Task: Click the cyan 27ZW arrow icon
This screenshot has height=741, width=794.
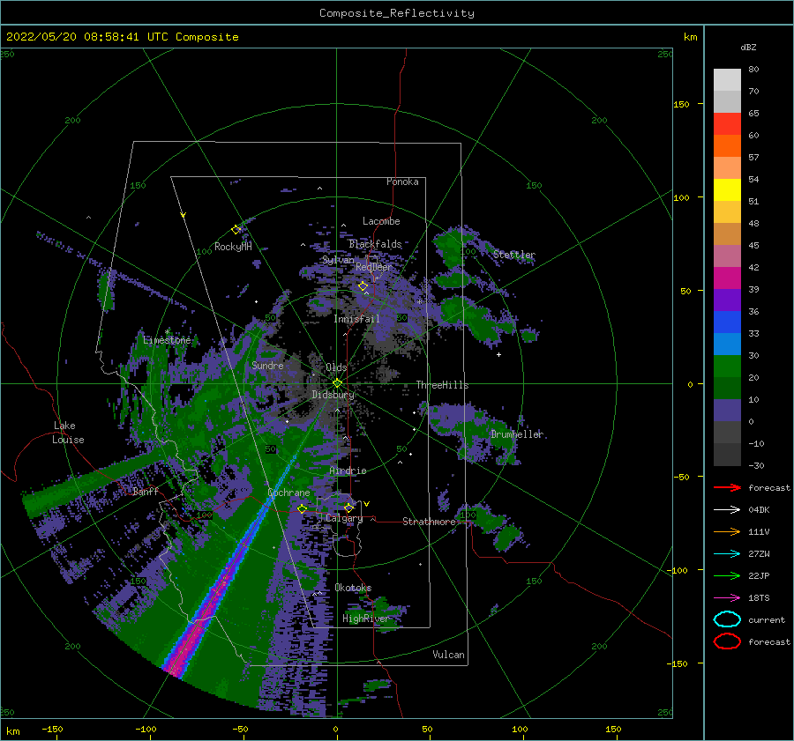Action: tap(727, 554)
